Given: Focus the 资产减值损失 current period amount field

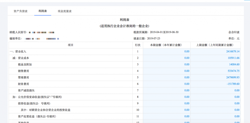Looking at the screenshot, I should pyautogui.click(x=166, y=90).
